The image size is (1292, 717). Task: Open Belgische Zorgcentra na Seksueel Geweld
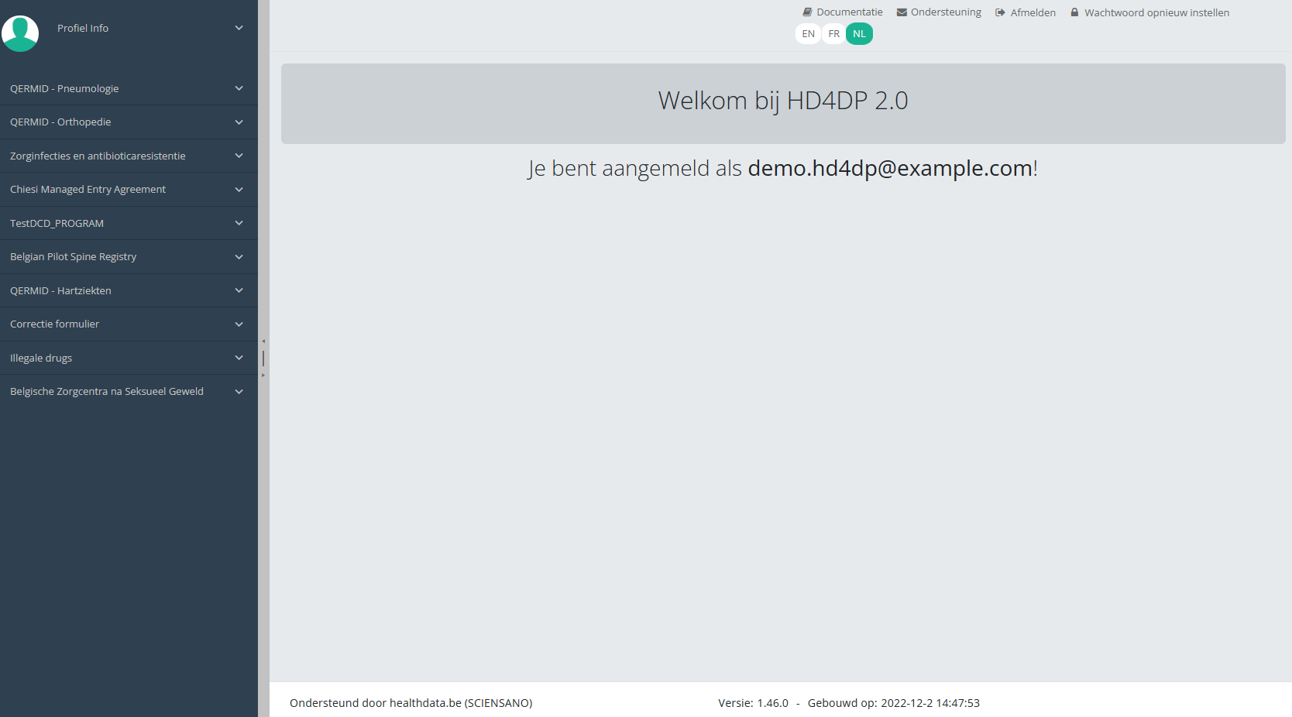(x=107, y=391)
